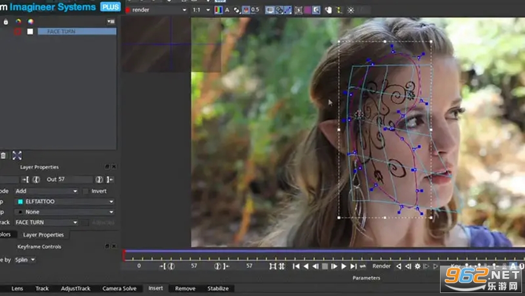Image resolution: width=525 pixels, height=296 pixels.
Task: Click the matte color wheel icon
Action: pos(30,22)
